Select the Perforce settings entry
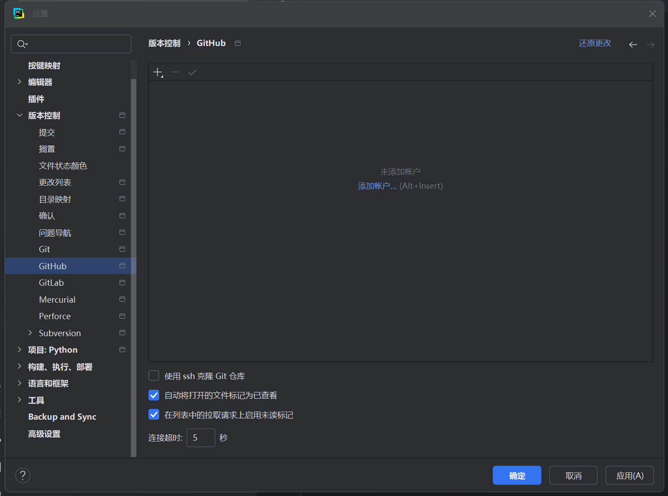Screen dimensions: 668x496 55,316
